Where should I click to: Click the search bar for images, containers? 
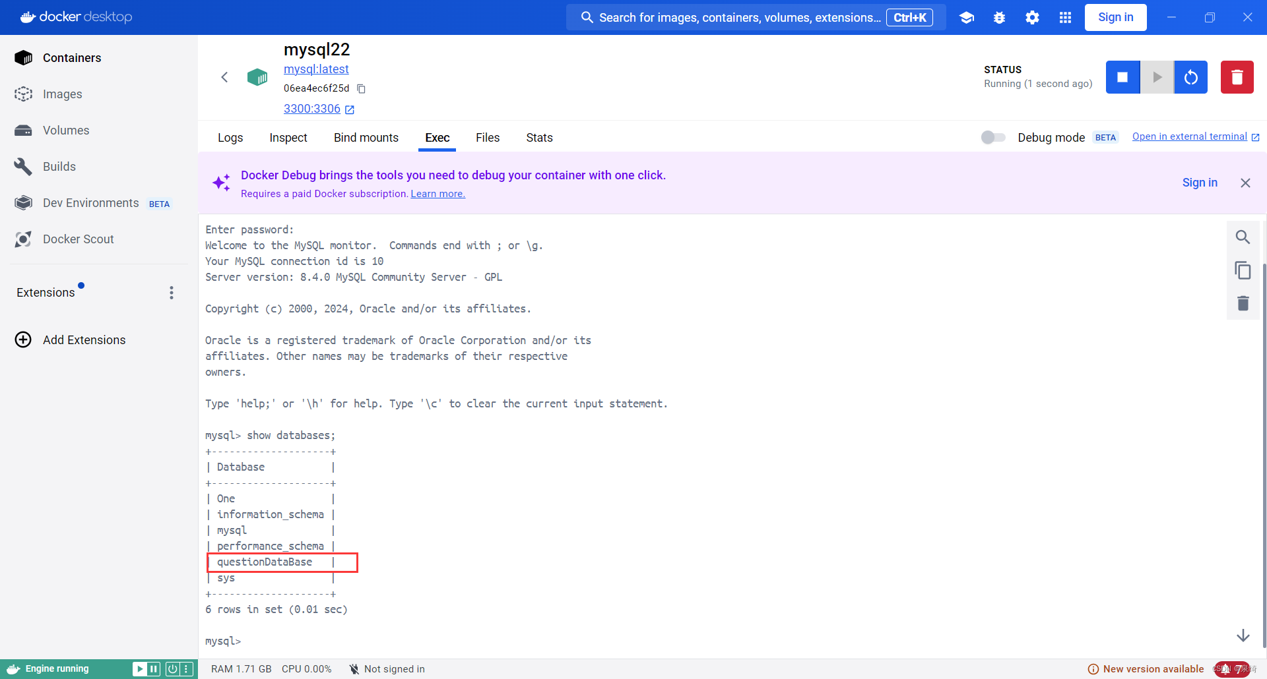click(x=756, y=17)
